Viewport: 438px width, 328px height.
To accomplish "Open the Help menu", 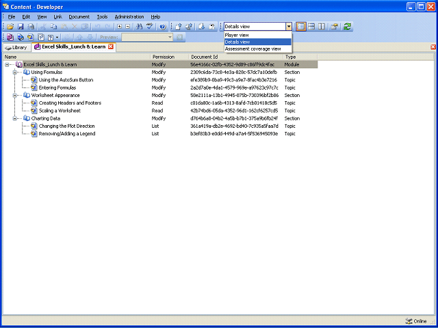I will (155, 16).
